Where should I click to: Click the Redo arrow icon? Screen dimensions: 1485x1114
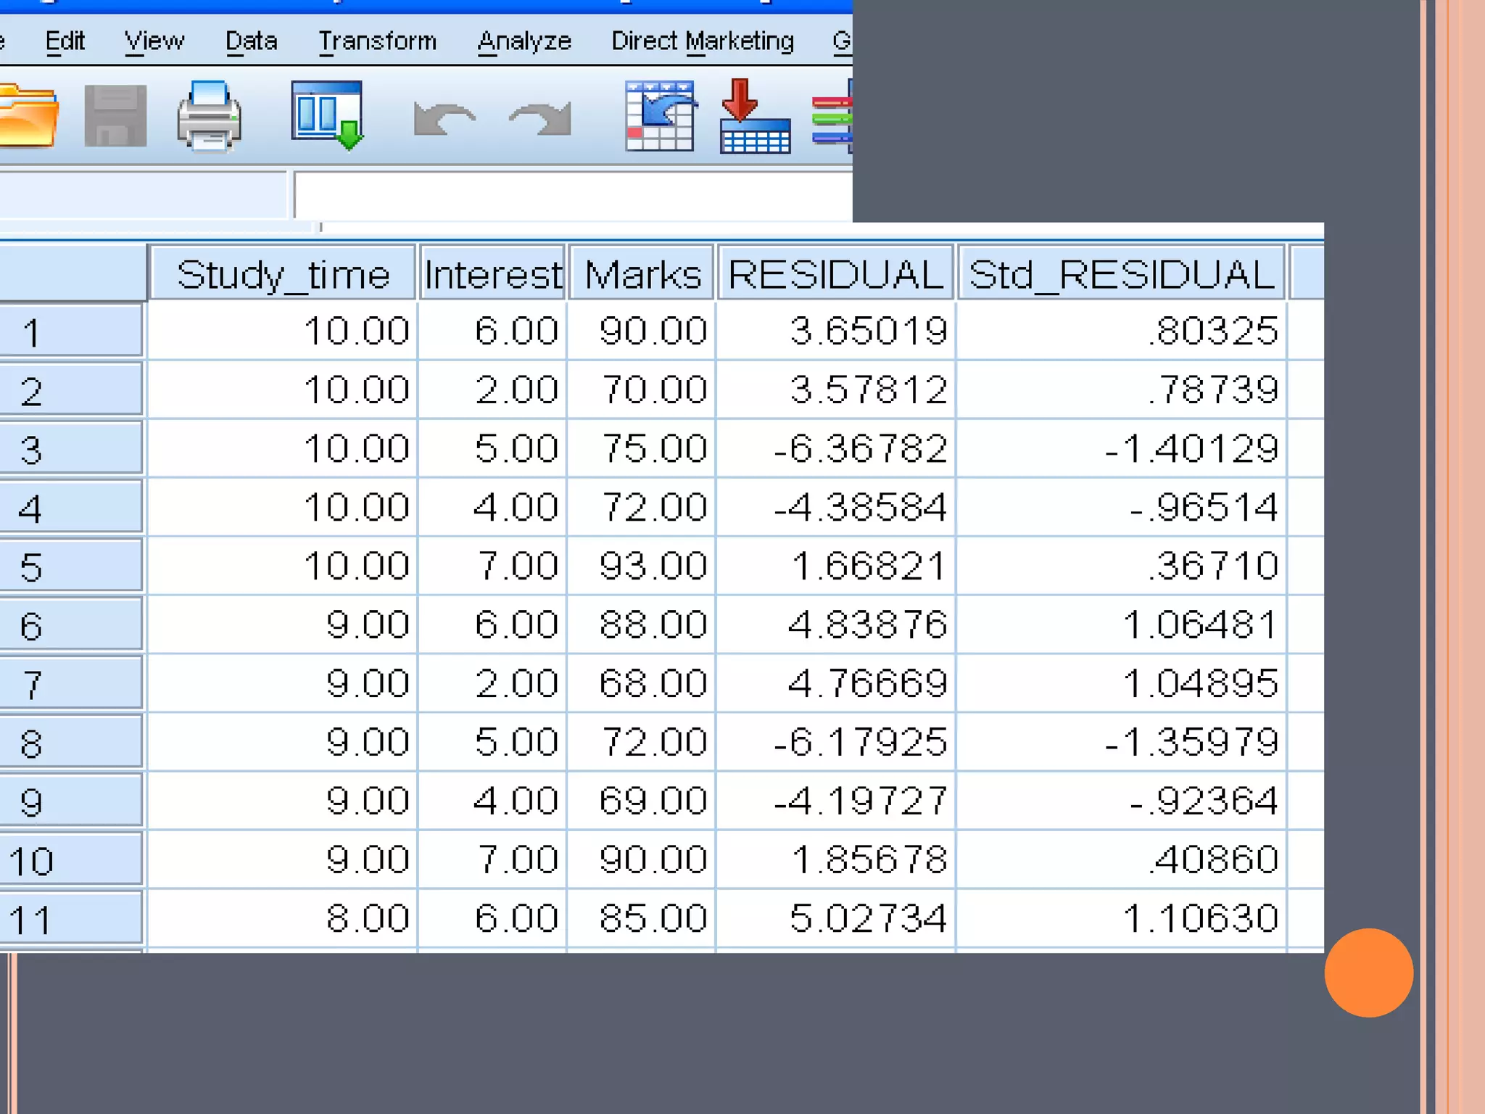(x=541, y=118)
